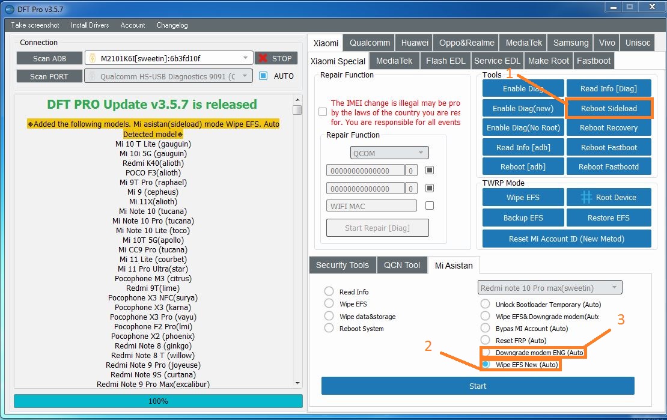Click the Start Repair [Diag] button
Screen dimensions: 667x420
377,228
